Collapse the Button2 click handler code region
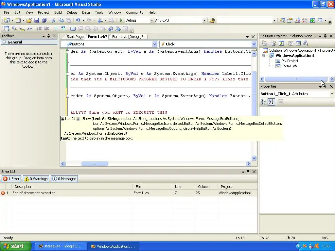Viewport: 335px width, 251px height. pos(67,51)
